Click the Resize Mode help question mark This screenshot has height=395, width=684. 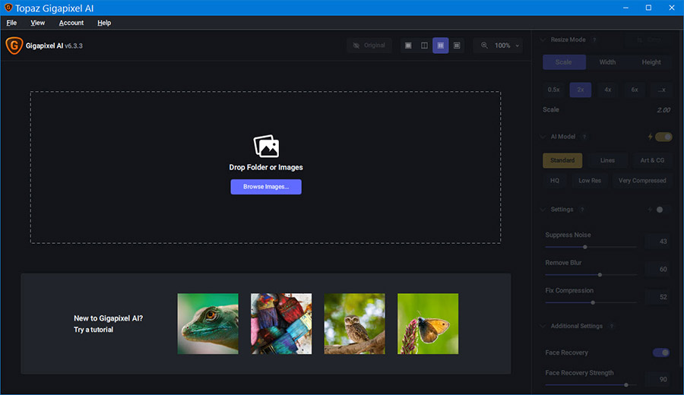[x=594, y=39]
